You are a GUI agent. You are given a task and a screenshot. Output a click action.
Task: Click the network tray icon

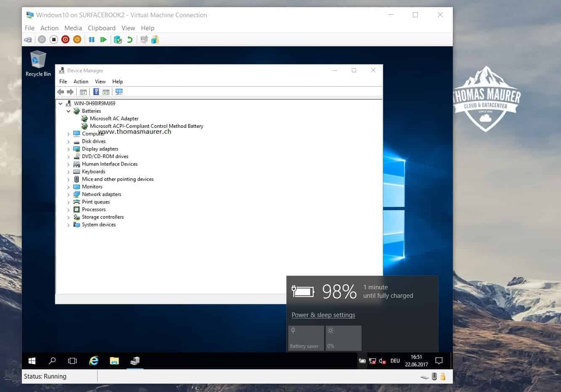[372, 361]
